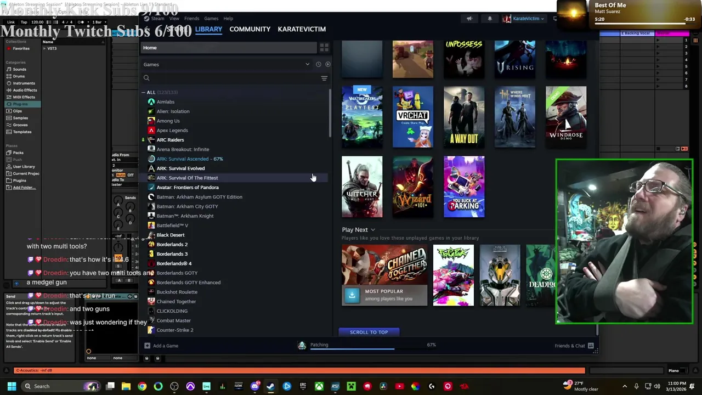
Task: Click Add a Game label
Action: pos(166,346)
